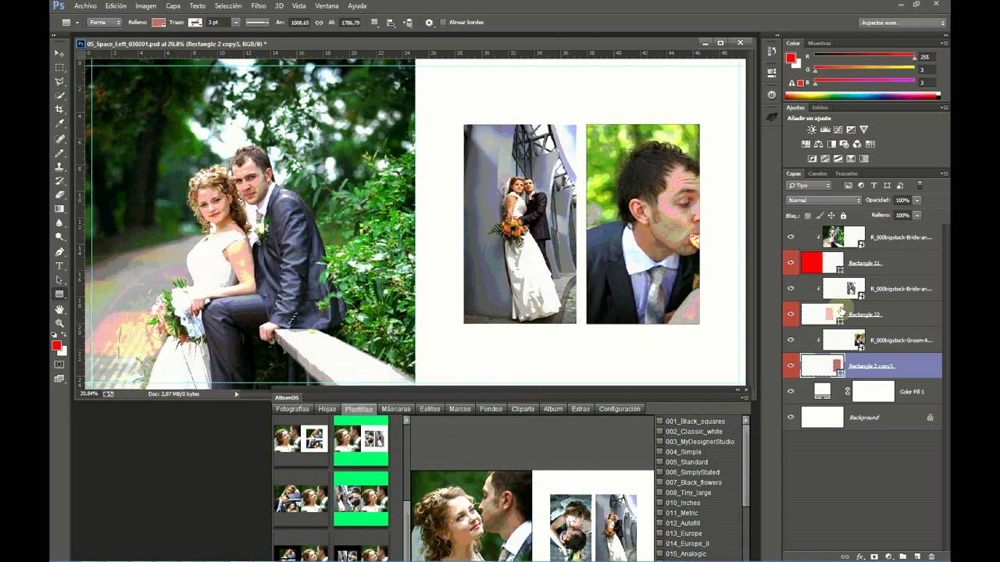The height and width of the screenshot is (562, 1000).
Task: Click the red foreground color in toolbar
Action: (x=56, y=345)
